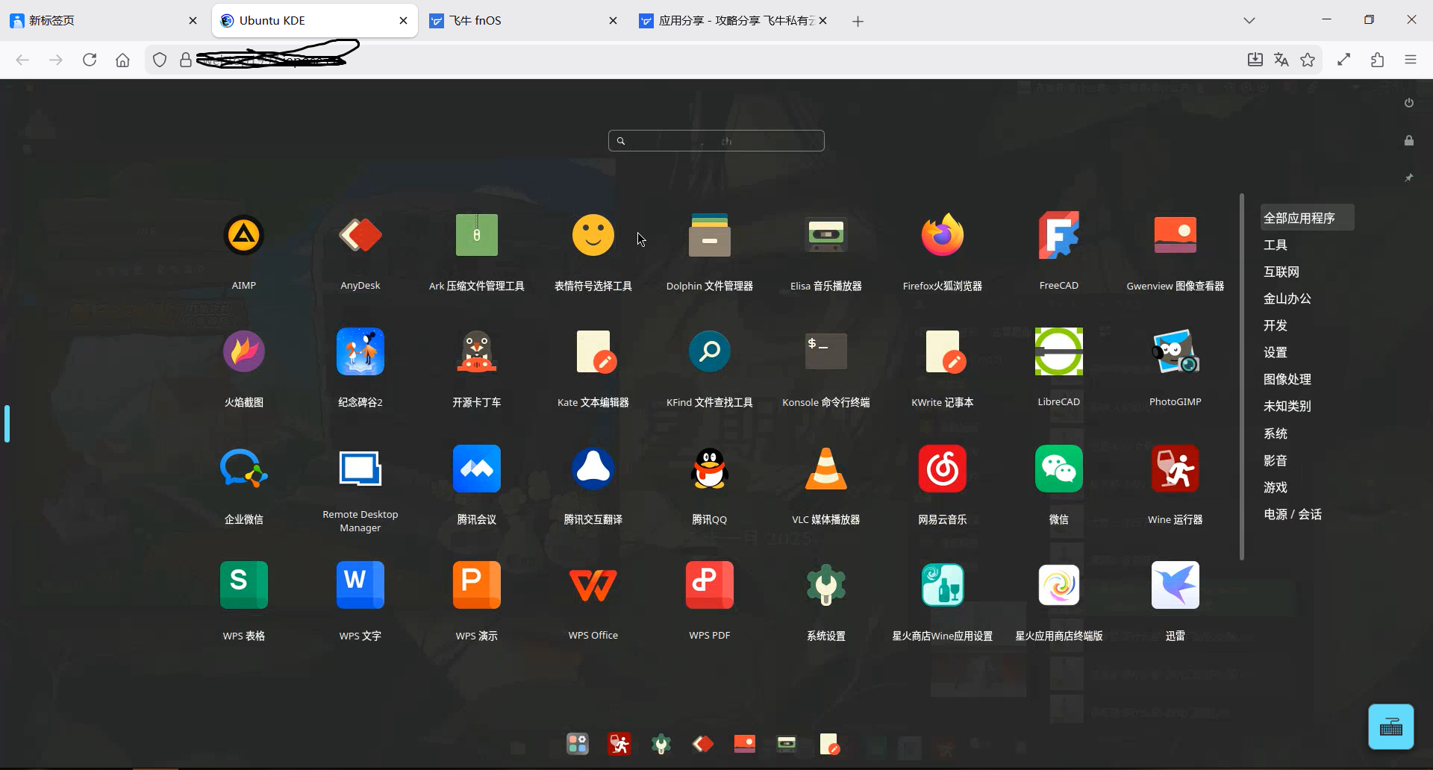Select the 游戏 category
The width and height of the screenshot is (1433, 770).
pyautogui.click(x=1276, y=487)
